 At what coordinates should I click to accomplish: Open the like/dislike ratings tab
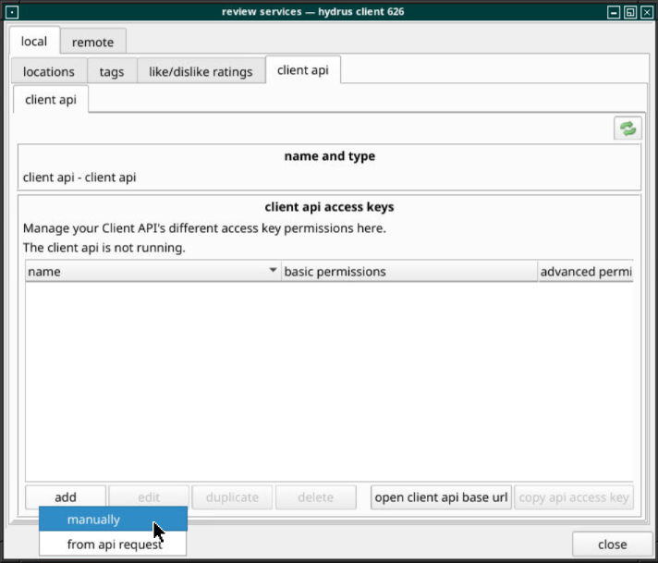(201, 71)
